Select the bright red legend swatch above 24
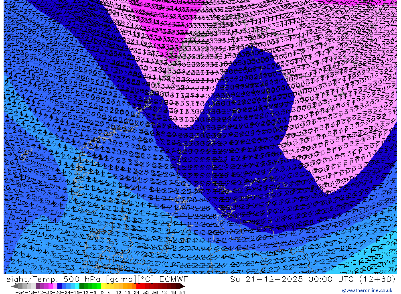401x294 pixels. tap(138, 286)
